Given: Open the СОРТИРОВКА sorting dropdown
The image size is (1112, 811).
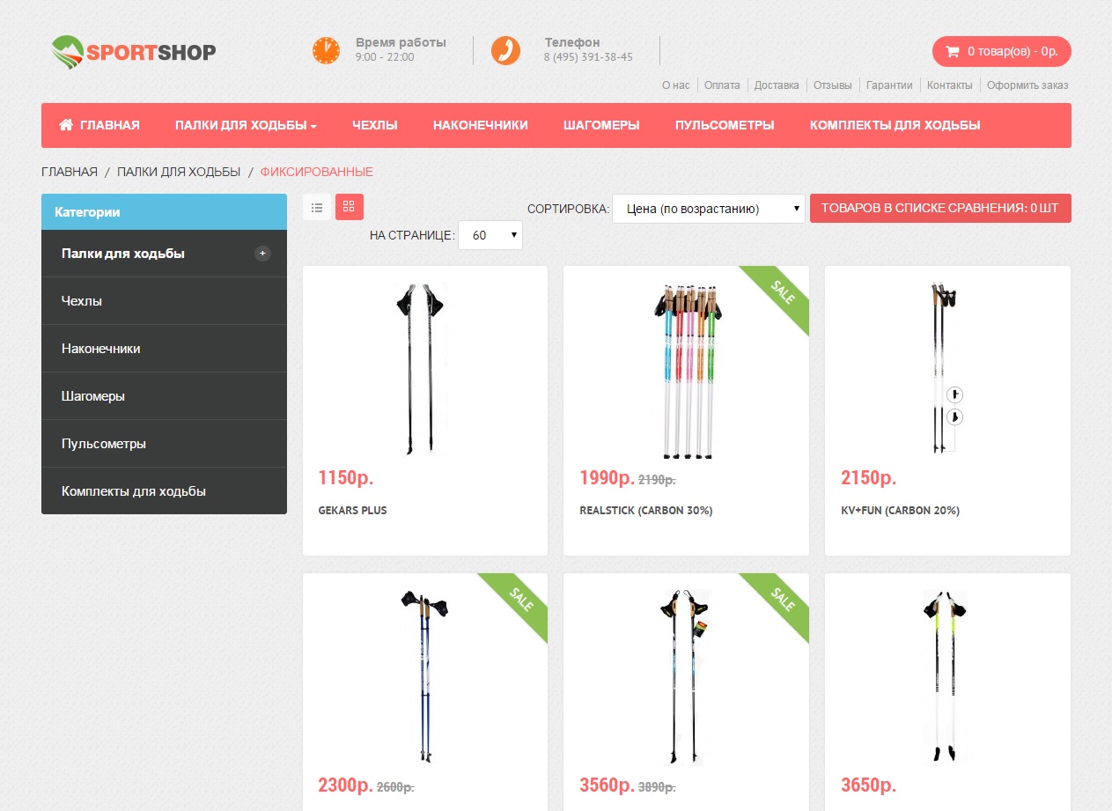Looking at the screenshot, I should [708, 209].
